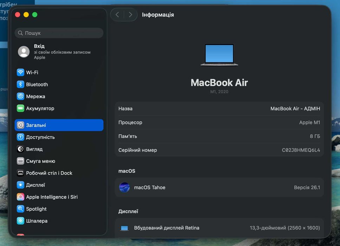Click the serial number C02J8HMEQ6L4
The width and height of the screenshot is (340, 246).
[301, 150]
